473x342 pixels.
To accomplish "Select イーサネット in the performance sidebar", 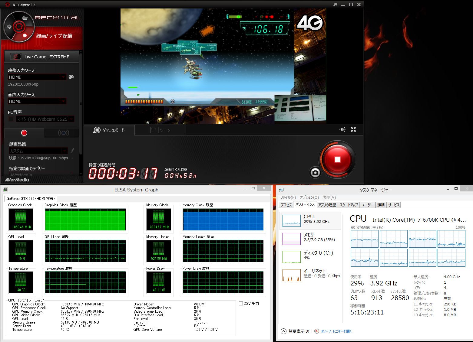I will coord(310,275).
